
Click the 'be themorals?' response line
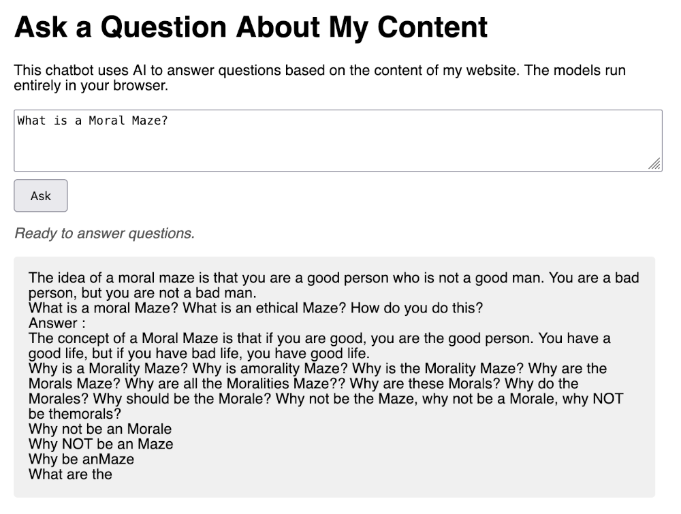tap(75, 414)
